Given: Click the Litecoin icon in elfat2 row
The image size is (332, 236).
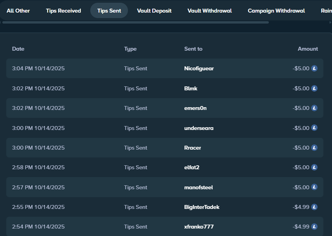Looking at the screenshot, I should (x=314, y=167).
